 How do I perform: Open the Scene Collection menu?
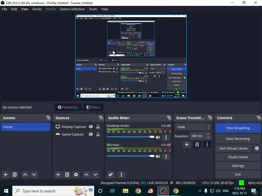click(72, 9)
